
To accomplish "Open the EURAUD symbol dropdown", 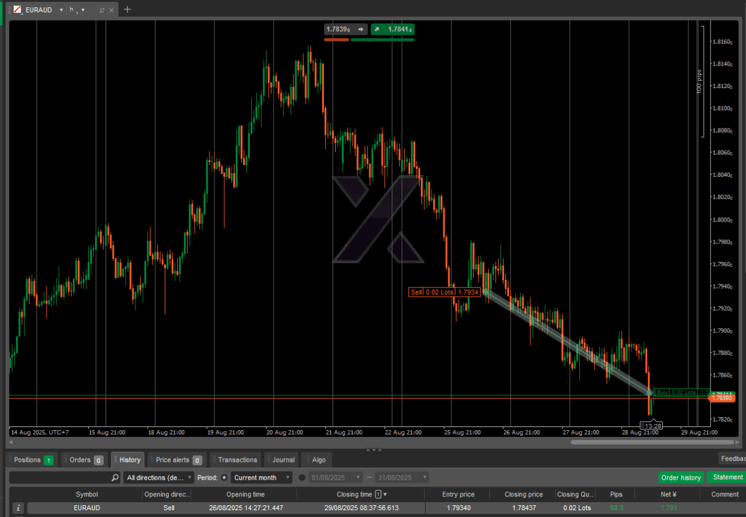I will tap(61, 10).
